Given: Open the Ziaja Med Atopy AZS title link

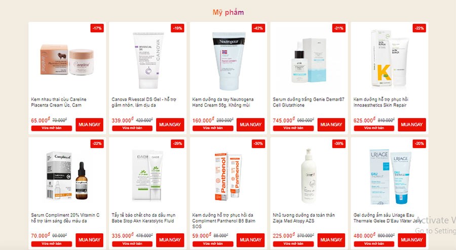Looking at the screenshot, I should (x=303, y=218).
